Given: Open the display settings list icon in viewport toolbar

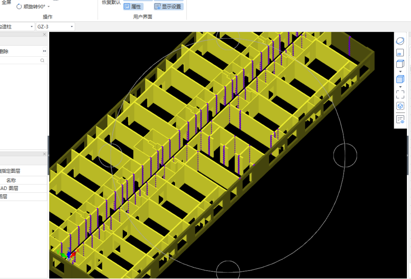Looking at the screenshot, I should pyautogui.click(x=400, y=119).
